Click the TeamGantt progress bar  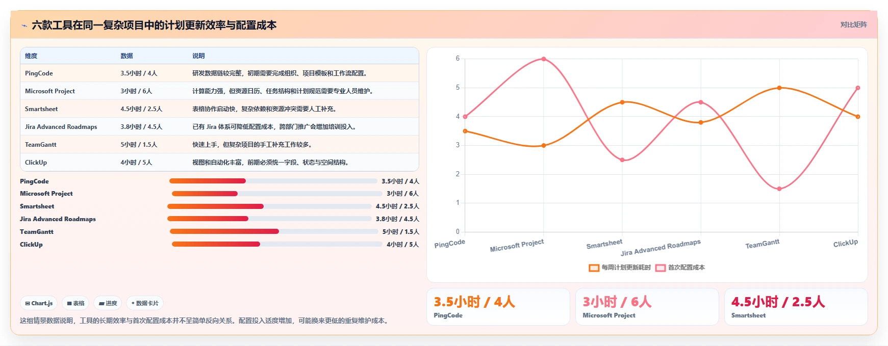(x=274, y=231)
